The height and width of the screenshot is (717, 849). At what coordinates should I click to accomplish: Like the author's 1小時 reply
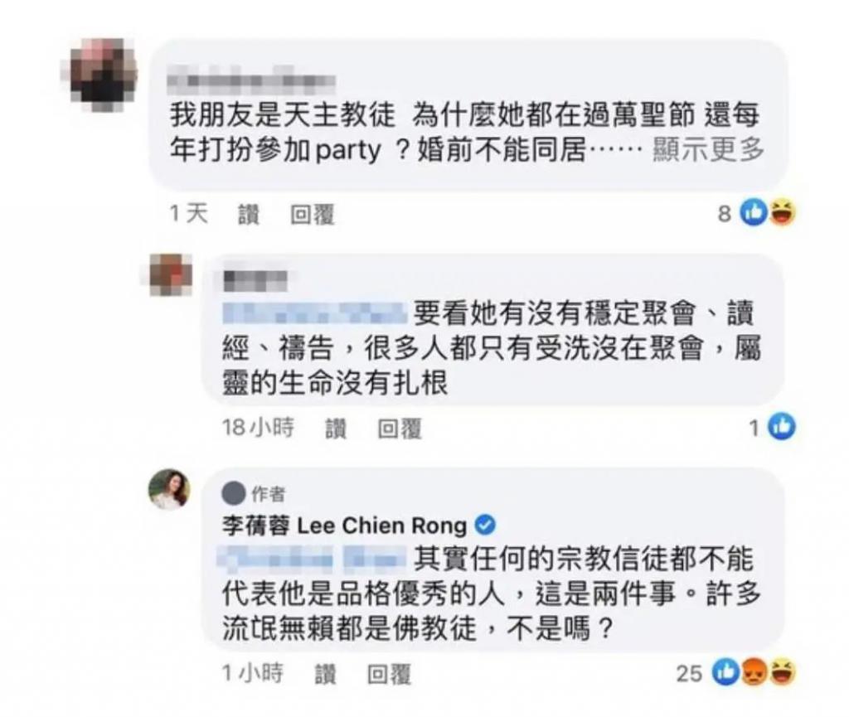325,674
